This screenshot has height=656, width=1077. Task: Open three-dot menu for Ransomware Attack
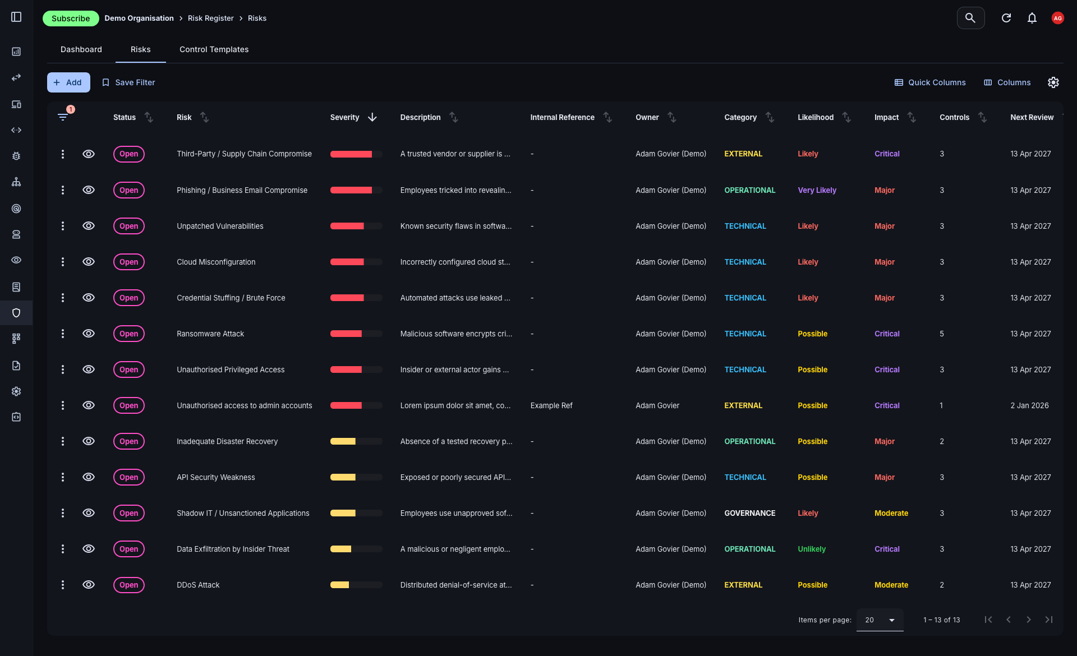[63, 334]
